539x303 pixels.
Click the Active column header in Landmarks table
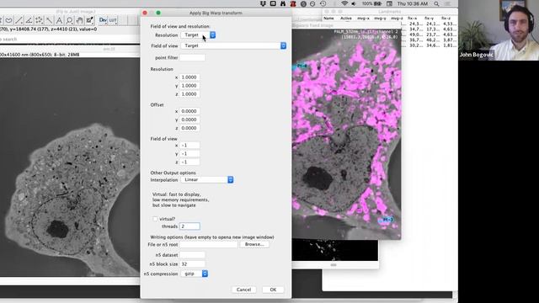click(x=346, y=19)
